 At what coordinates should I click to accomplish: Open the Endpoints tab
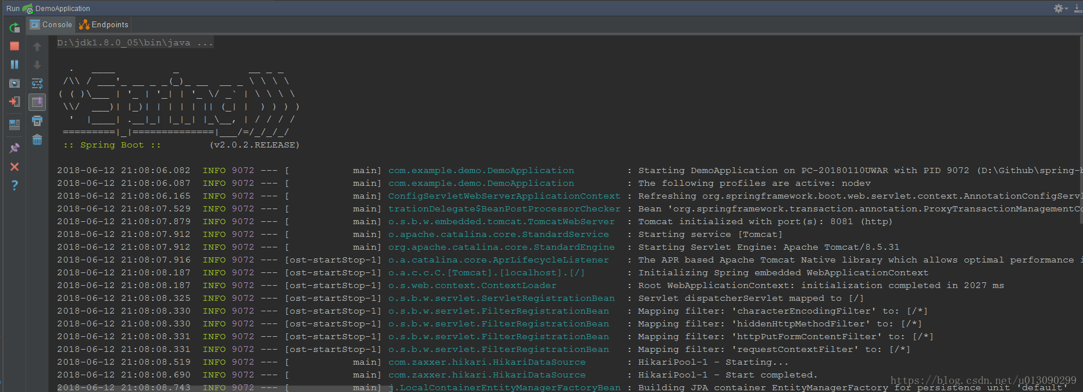coord(103,24)
